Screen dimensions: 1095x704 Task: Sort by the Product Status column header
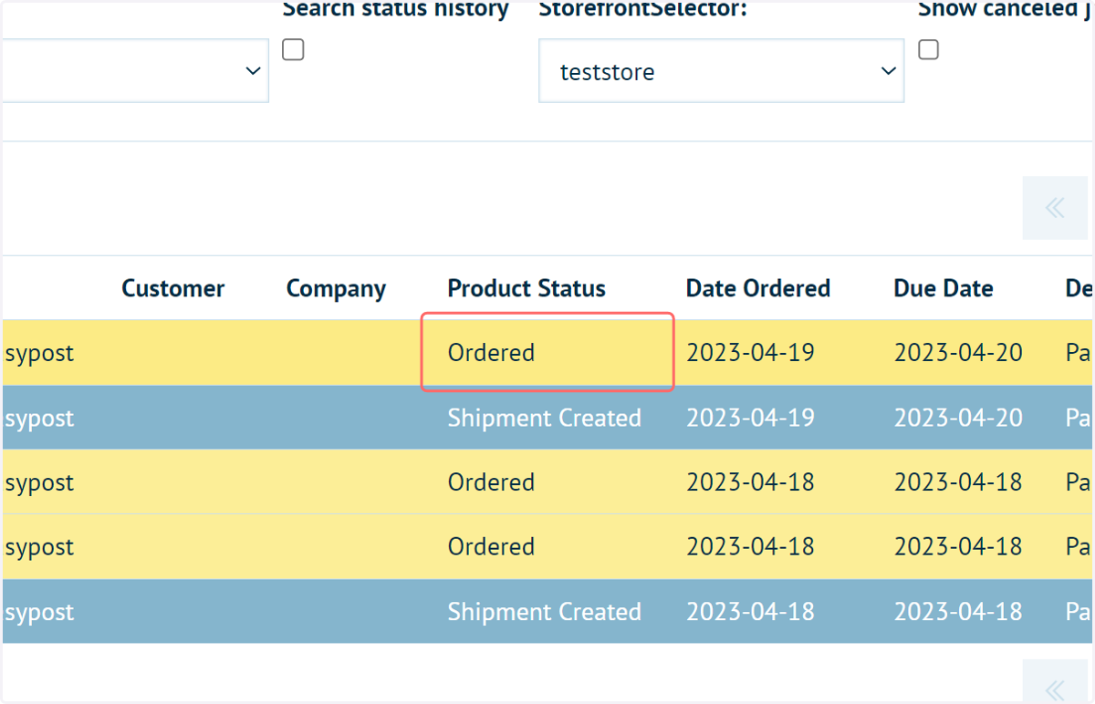[527, 288]
